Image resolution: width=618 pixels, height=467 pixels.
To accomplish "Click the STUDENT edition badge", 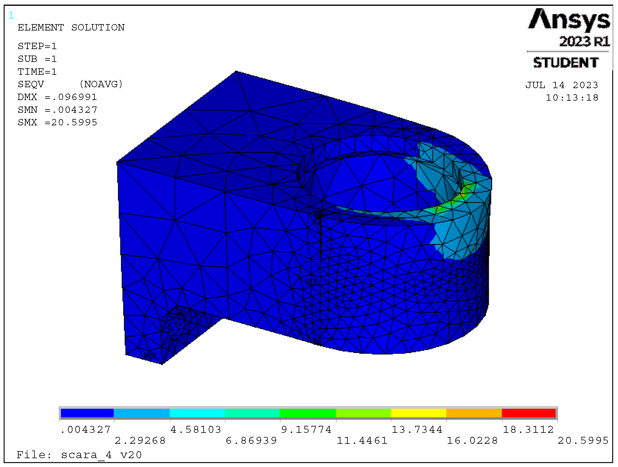I will [566, 63].
